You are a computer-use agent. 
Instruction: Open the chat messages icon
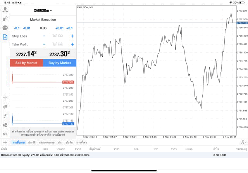(5, 28)
